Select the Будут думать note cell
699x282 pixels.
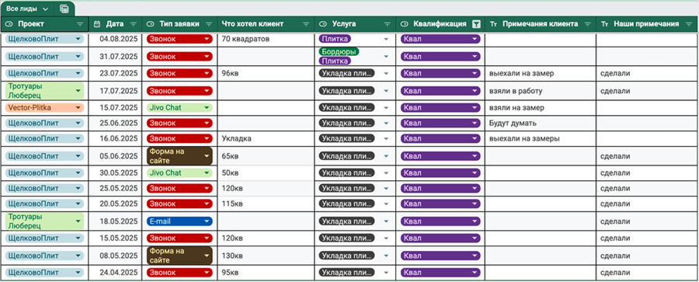(x=541, y=123)
